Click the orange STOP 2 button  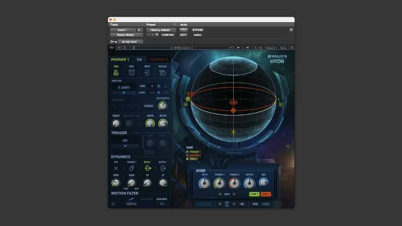(265, 194)
